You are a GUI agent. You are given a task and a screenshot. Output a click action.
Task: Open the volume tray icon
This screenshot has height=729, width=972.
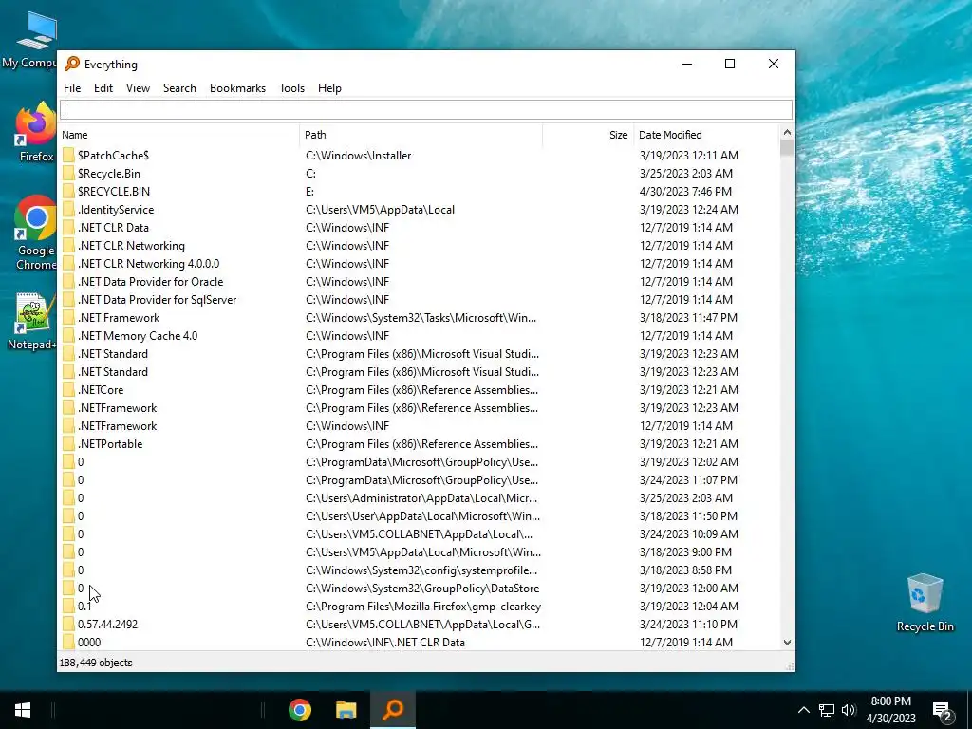click(849, 710)
